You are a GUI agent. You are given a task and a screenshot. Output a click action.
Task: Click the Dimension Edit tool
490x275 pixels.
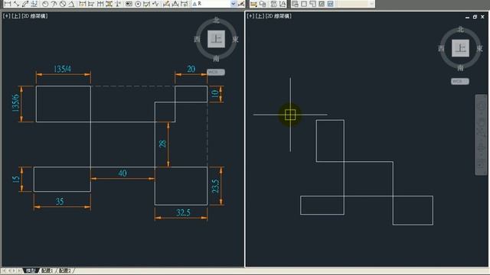click(x=166, y=4)
